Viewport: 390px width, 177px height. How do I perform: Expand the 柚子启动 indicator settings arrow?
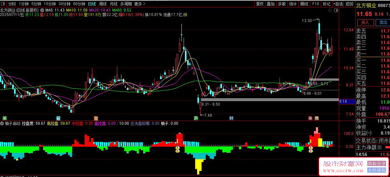coord(2,123)
